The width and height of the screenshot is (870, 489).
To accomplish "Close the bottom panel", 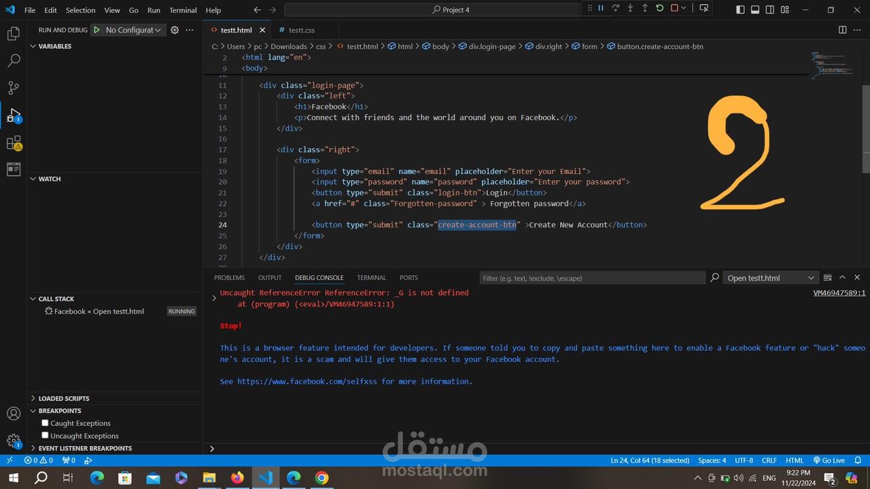I will click(857, 277).
